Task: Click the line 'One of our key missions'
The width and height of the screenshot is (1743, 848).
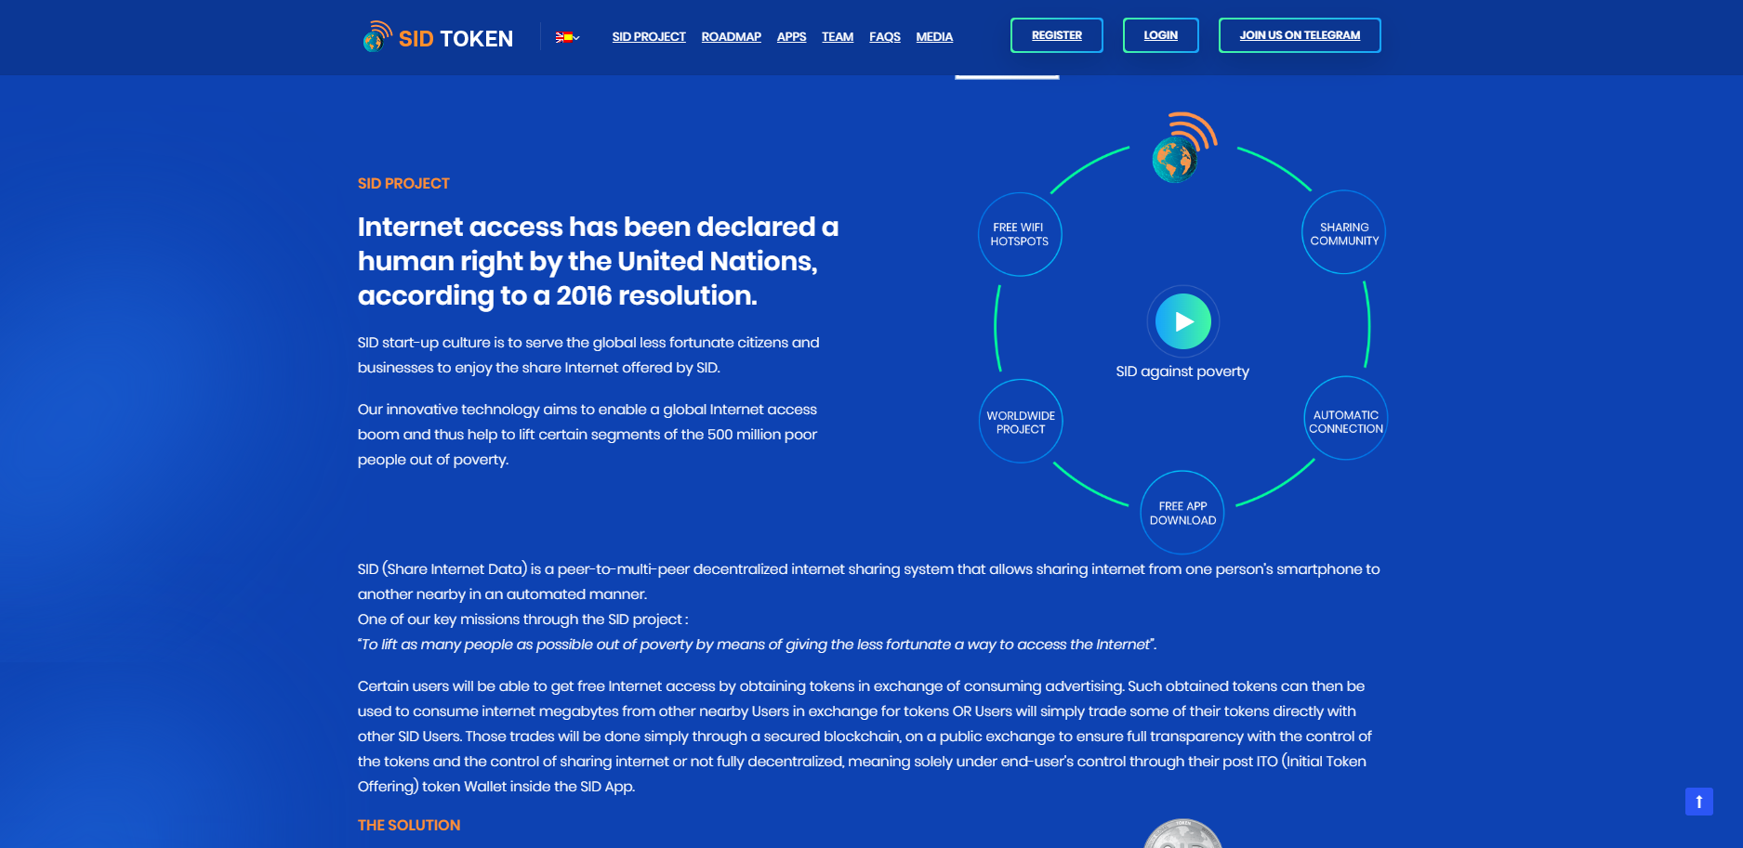Action: coord(523,620)
